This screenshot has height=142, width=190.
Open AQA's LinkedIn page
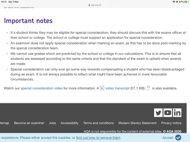(x=177, y=113)
